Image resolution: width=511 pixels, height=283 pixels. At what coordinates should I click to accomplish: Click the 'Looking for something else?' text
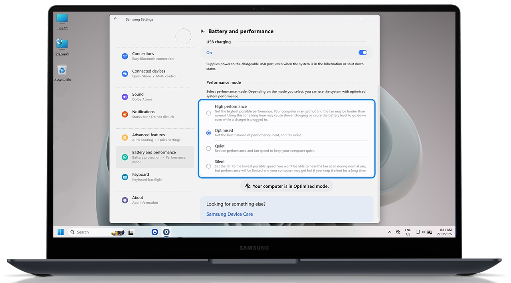[236, 204]
